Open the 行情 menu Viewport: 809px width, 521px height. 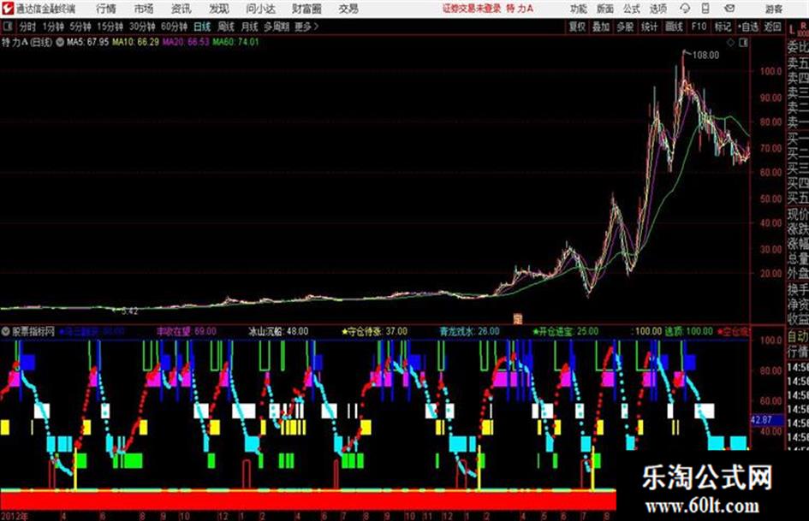point(106,9)
